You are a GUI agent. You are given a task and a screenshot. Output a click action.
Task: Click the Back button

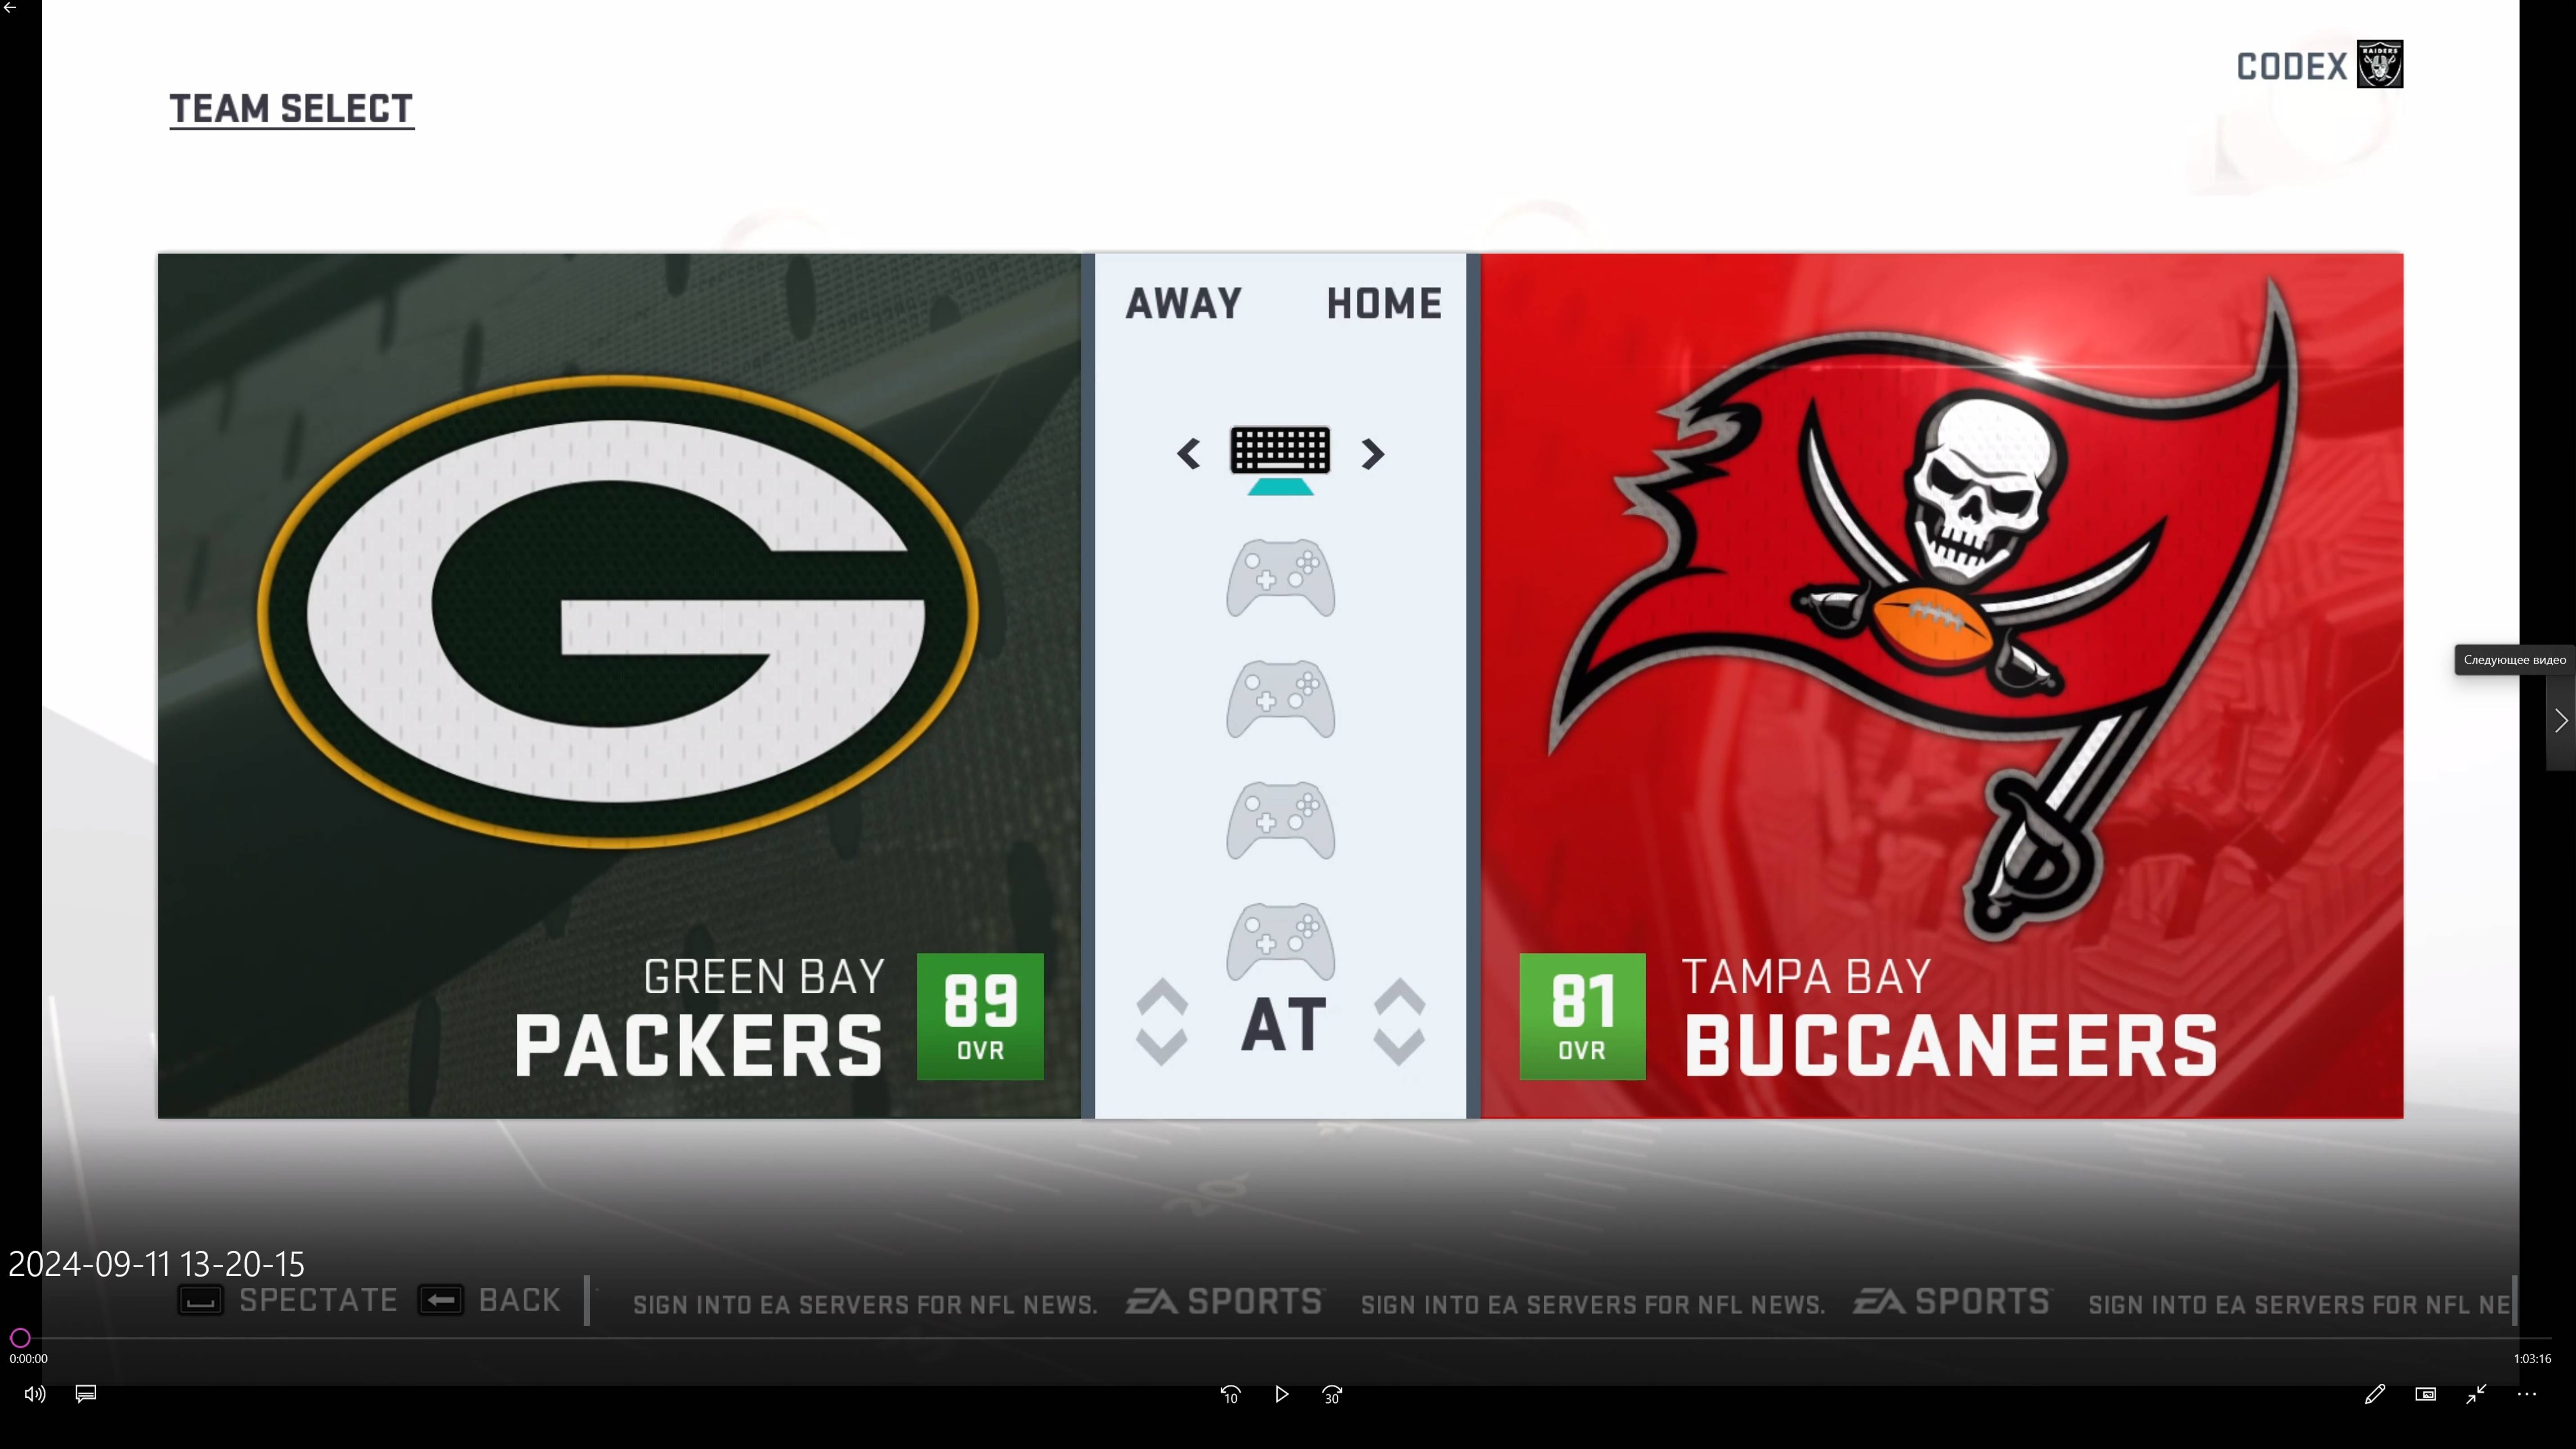(490, 1300)
